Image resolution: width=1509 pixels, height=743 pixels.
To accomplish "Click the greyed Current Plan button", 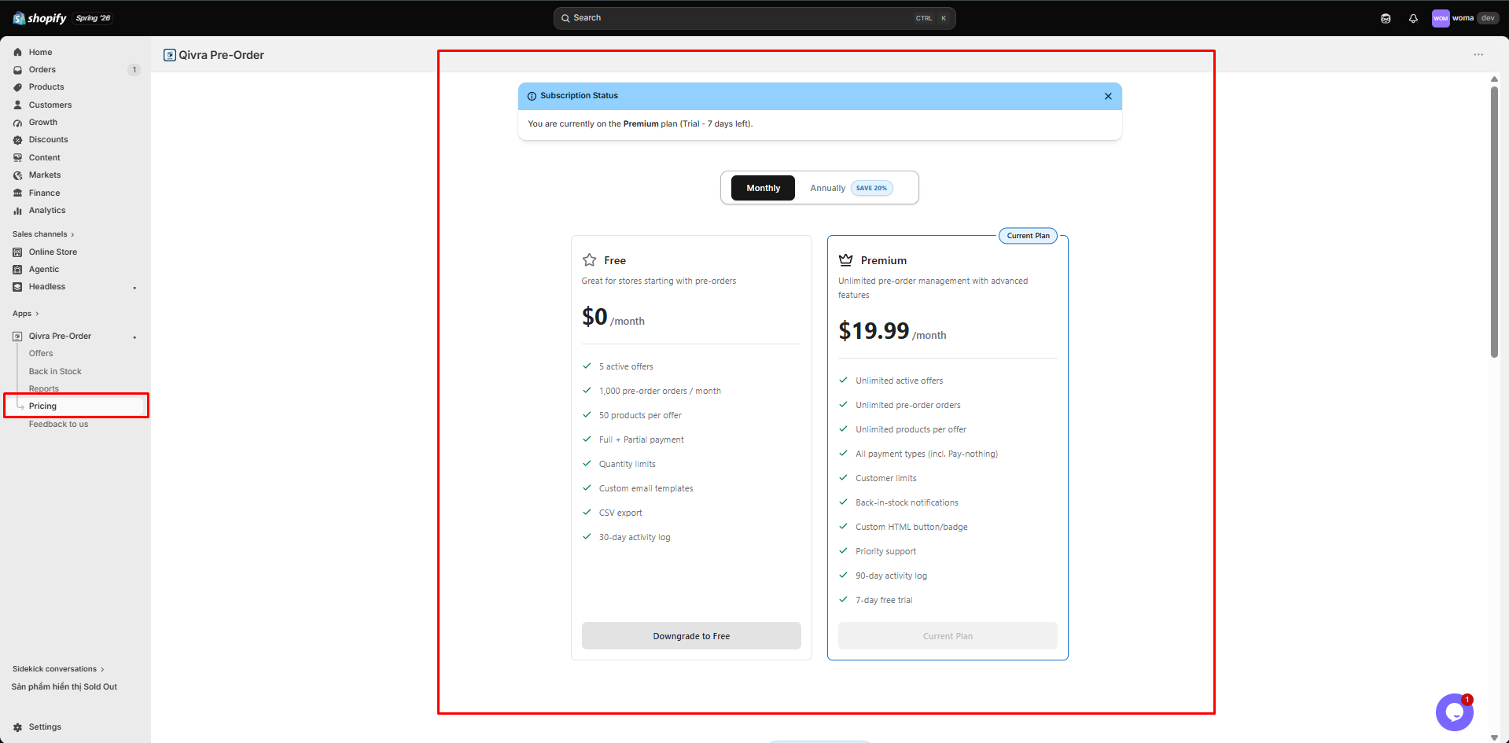I will pos(948,636).
